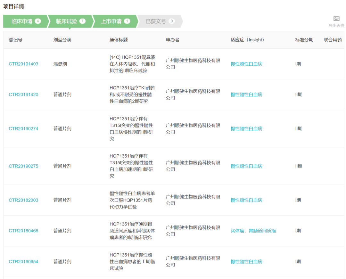Click 慢性髓性白血病 in CTR20182003 row
The width and height of the screenshot is (346, 279).
[x=246, y=200]
